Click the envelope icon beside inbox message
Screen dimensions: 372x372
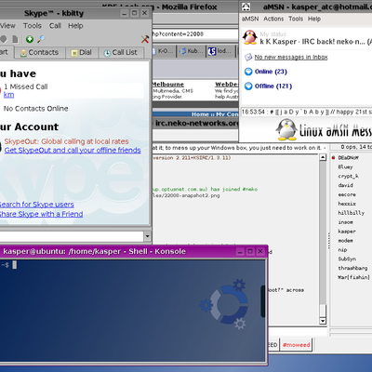pos(248,57)
